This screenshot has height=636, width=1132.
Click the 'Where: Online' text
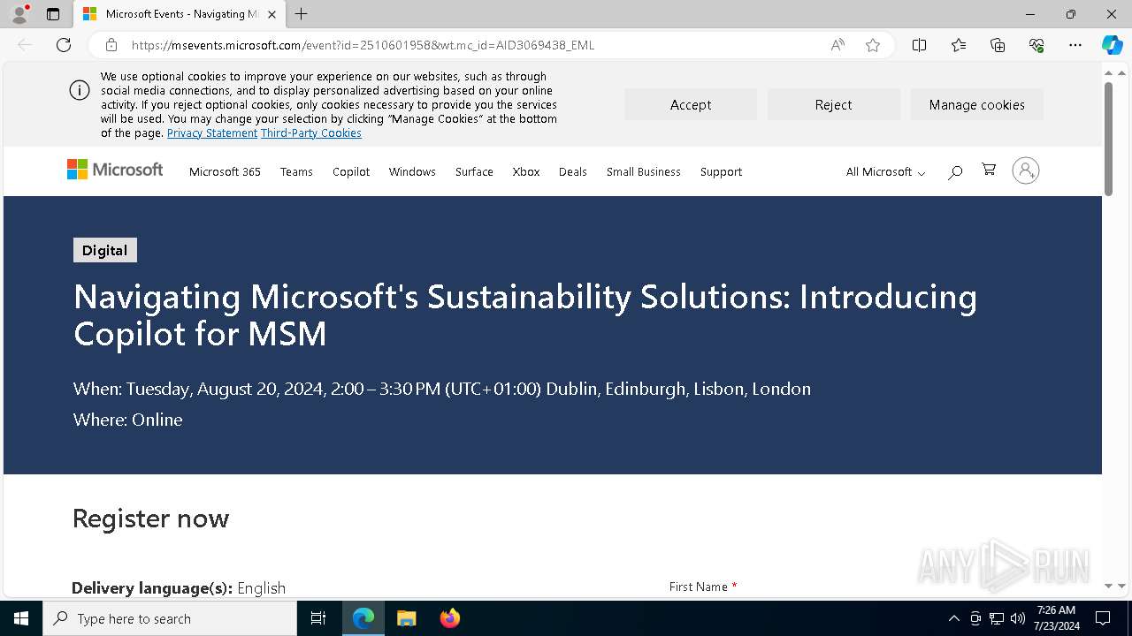click(128, 420)
